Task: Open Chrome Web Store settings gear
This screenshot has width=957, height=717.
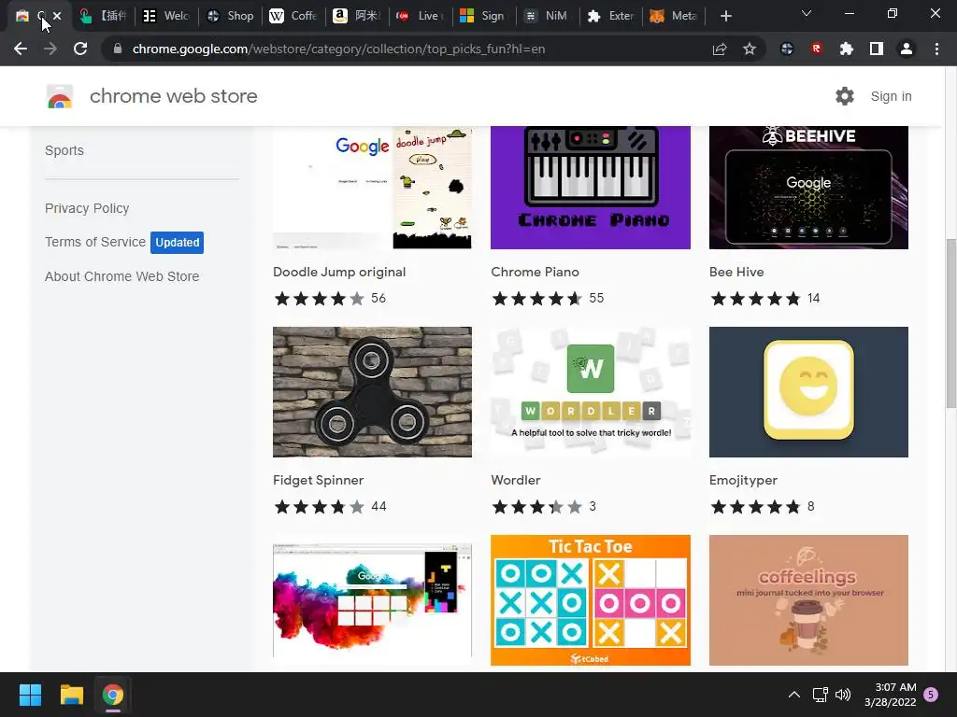Action: [845, 96]
